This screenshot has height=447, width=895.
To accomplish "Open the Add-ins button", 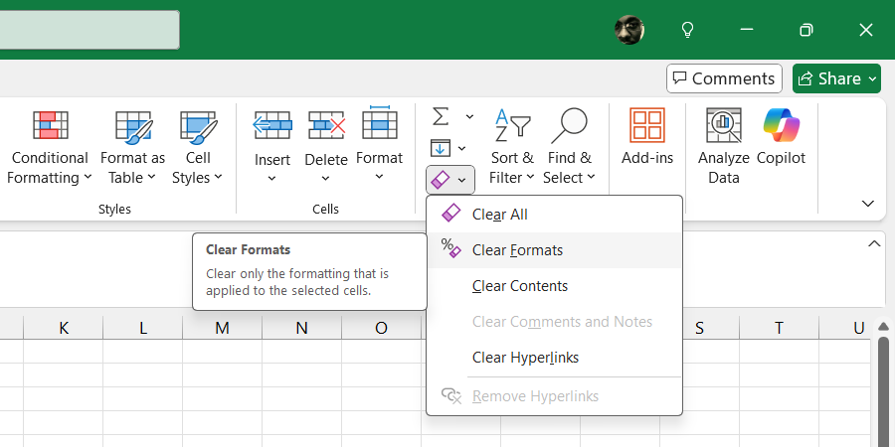I will point(647,137).
